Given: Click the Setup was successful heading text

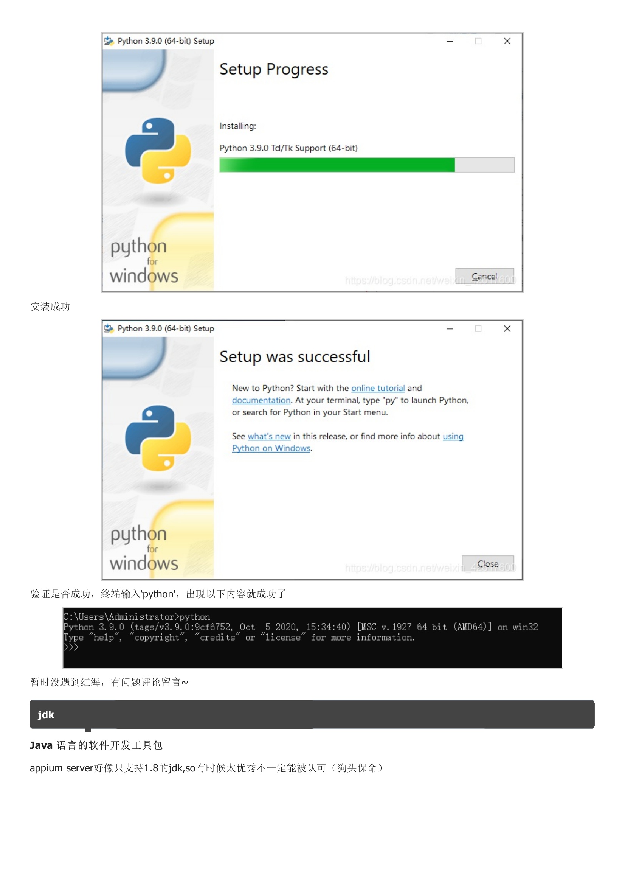Looking at the screenshot, I should click(x=295, y=357).
